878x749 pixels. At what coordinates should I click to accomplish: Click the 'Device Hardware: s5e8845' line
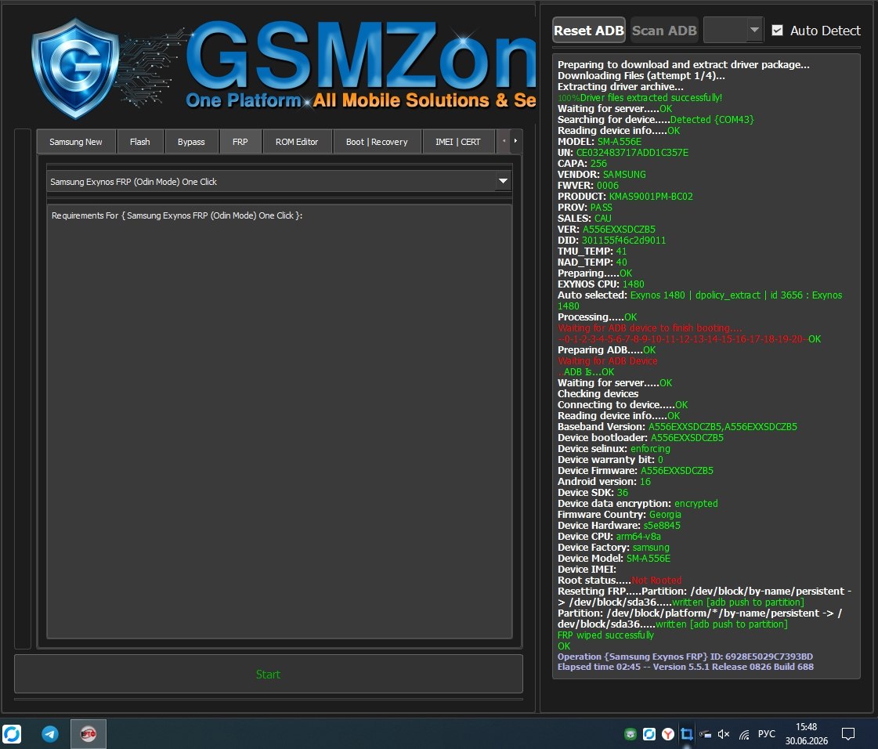click(x=619, y=526)
